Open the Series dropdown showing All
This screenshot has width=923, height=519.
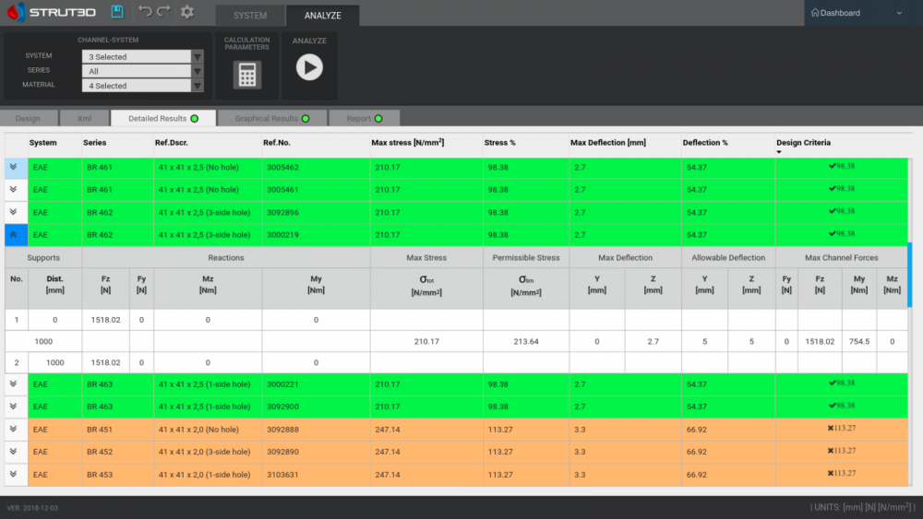pyautogui.click(x=142, y=71)
